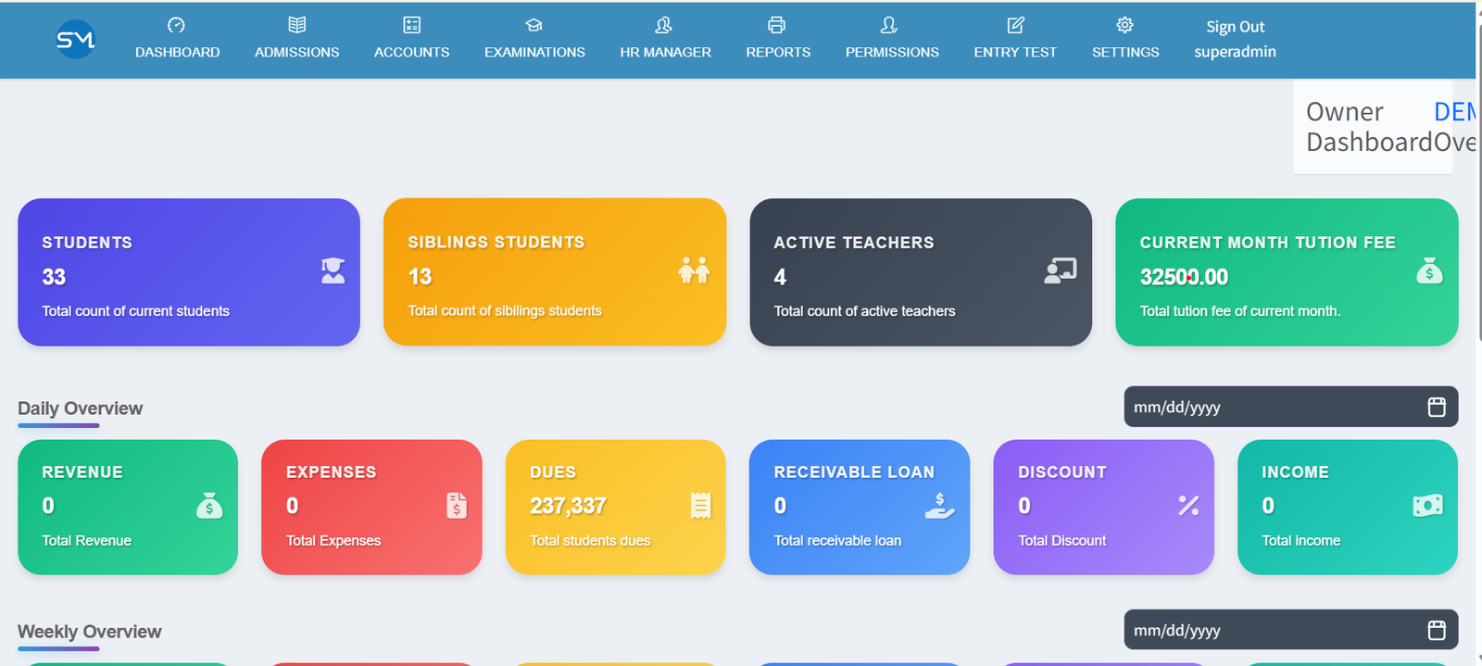Click the Sign Out link
Image resolution: width=1482 pixels, height=666 pixels.
1235,27
